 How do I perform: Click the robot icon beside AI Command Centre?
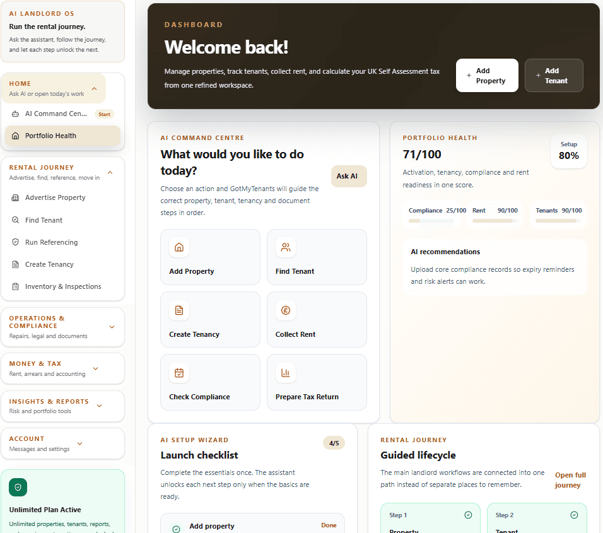point(15,114)
